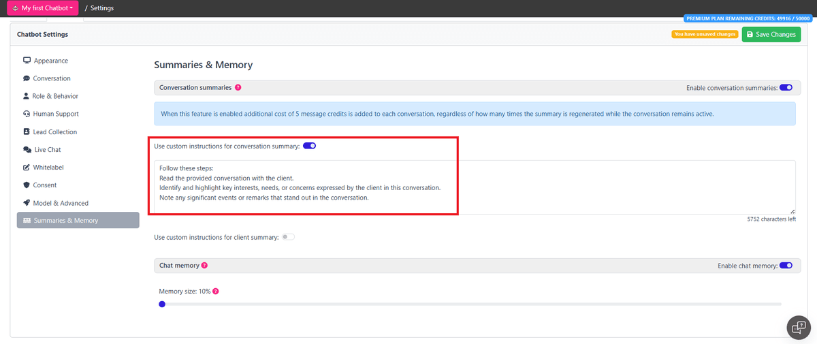817x344 pixels.
Task: Click the Consent shield icon
Action: coord(27,185)
